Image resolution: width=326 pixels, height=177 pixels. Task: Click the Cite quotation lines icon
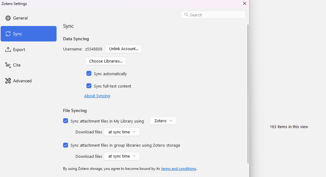pyautogui.click(x=8, y=65)
